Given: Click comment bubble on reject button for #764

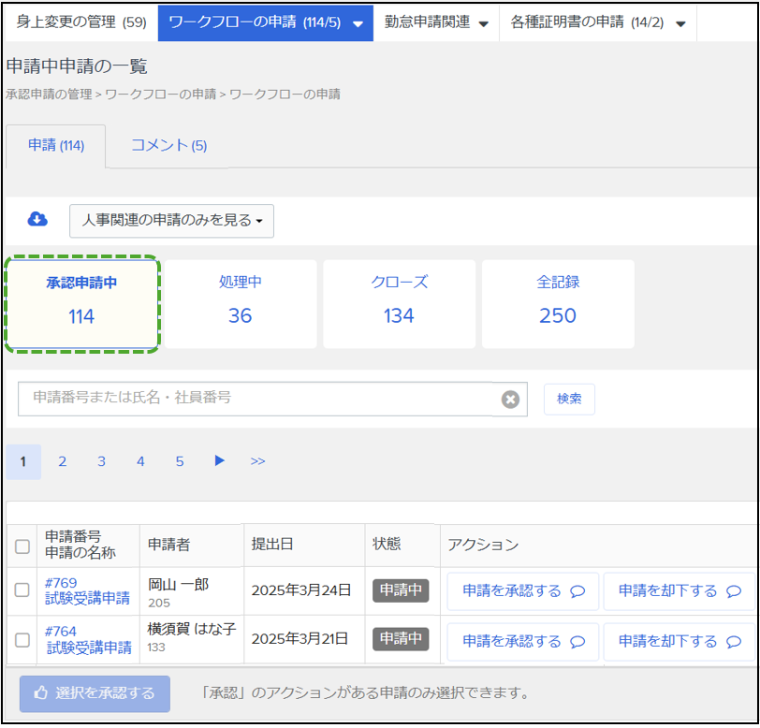Looking at the screenshot, I should 733,642.
